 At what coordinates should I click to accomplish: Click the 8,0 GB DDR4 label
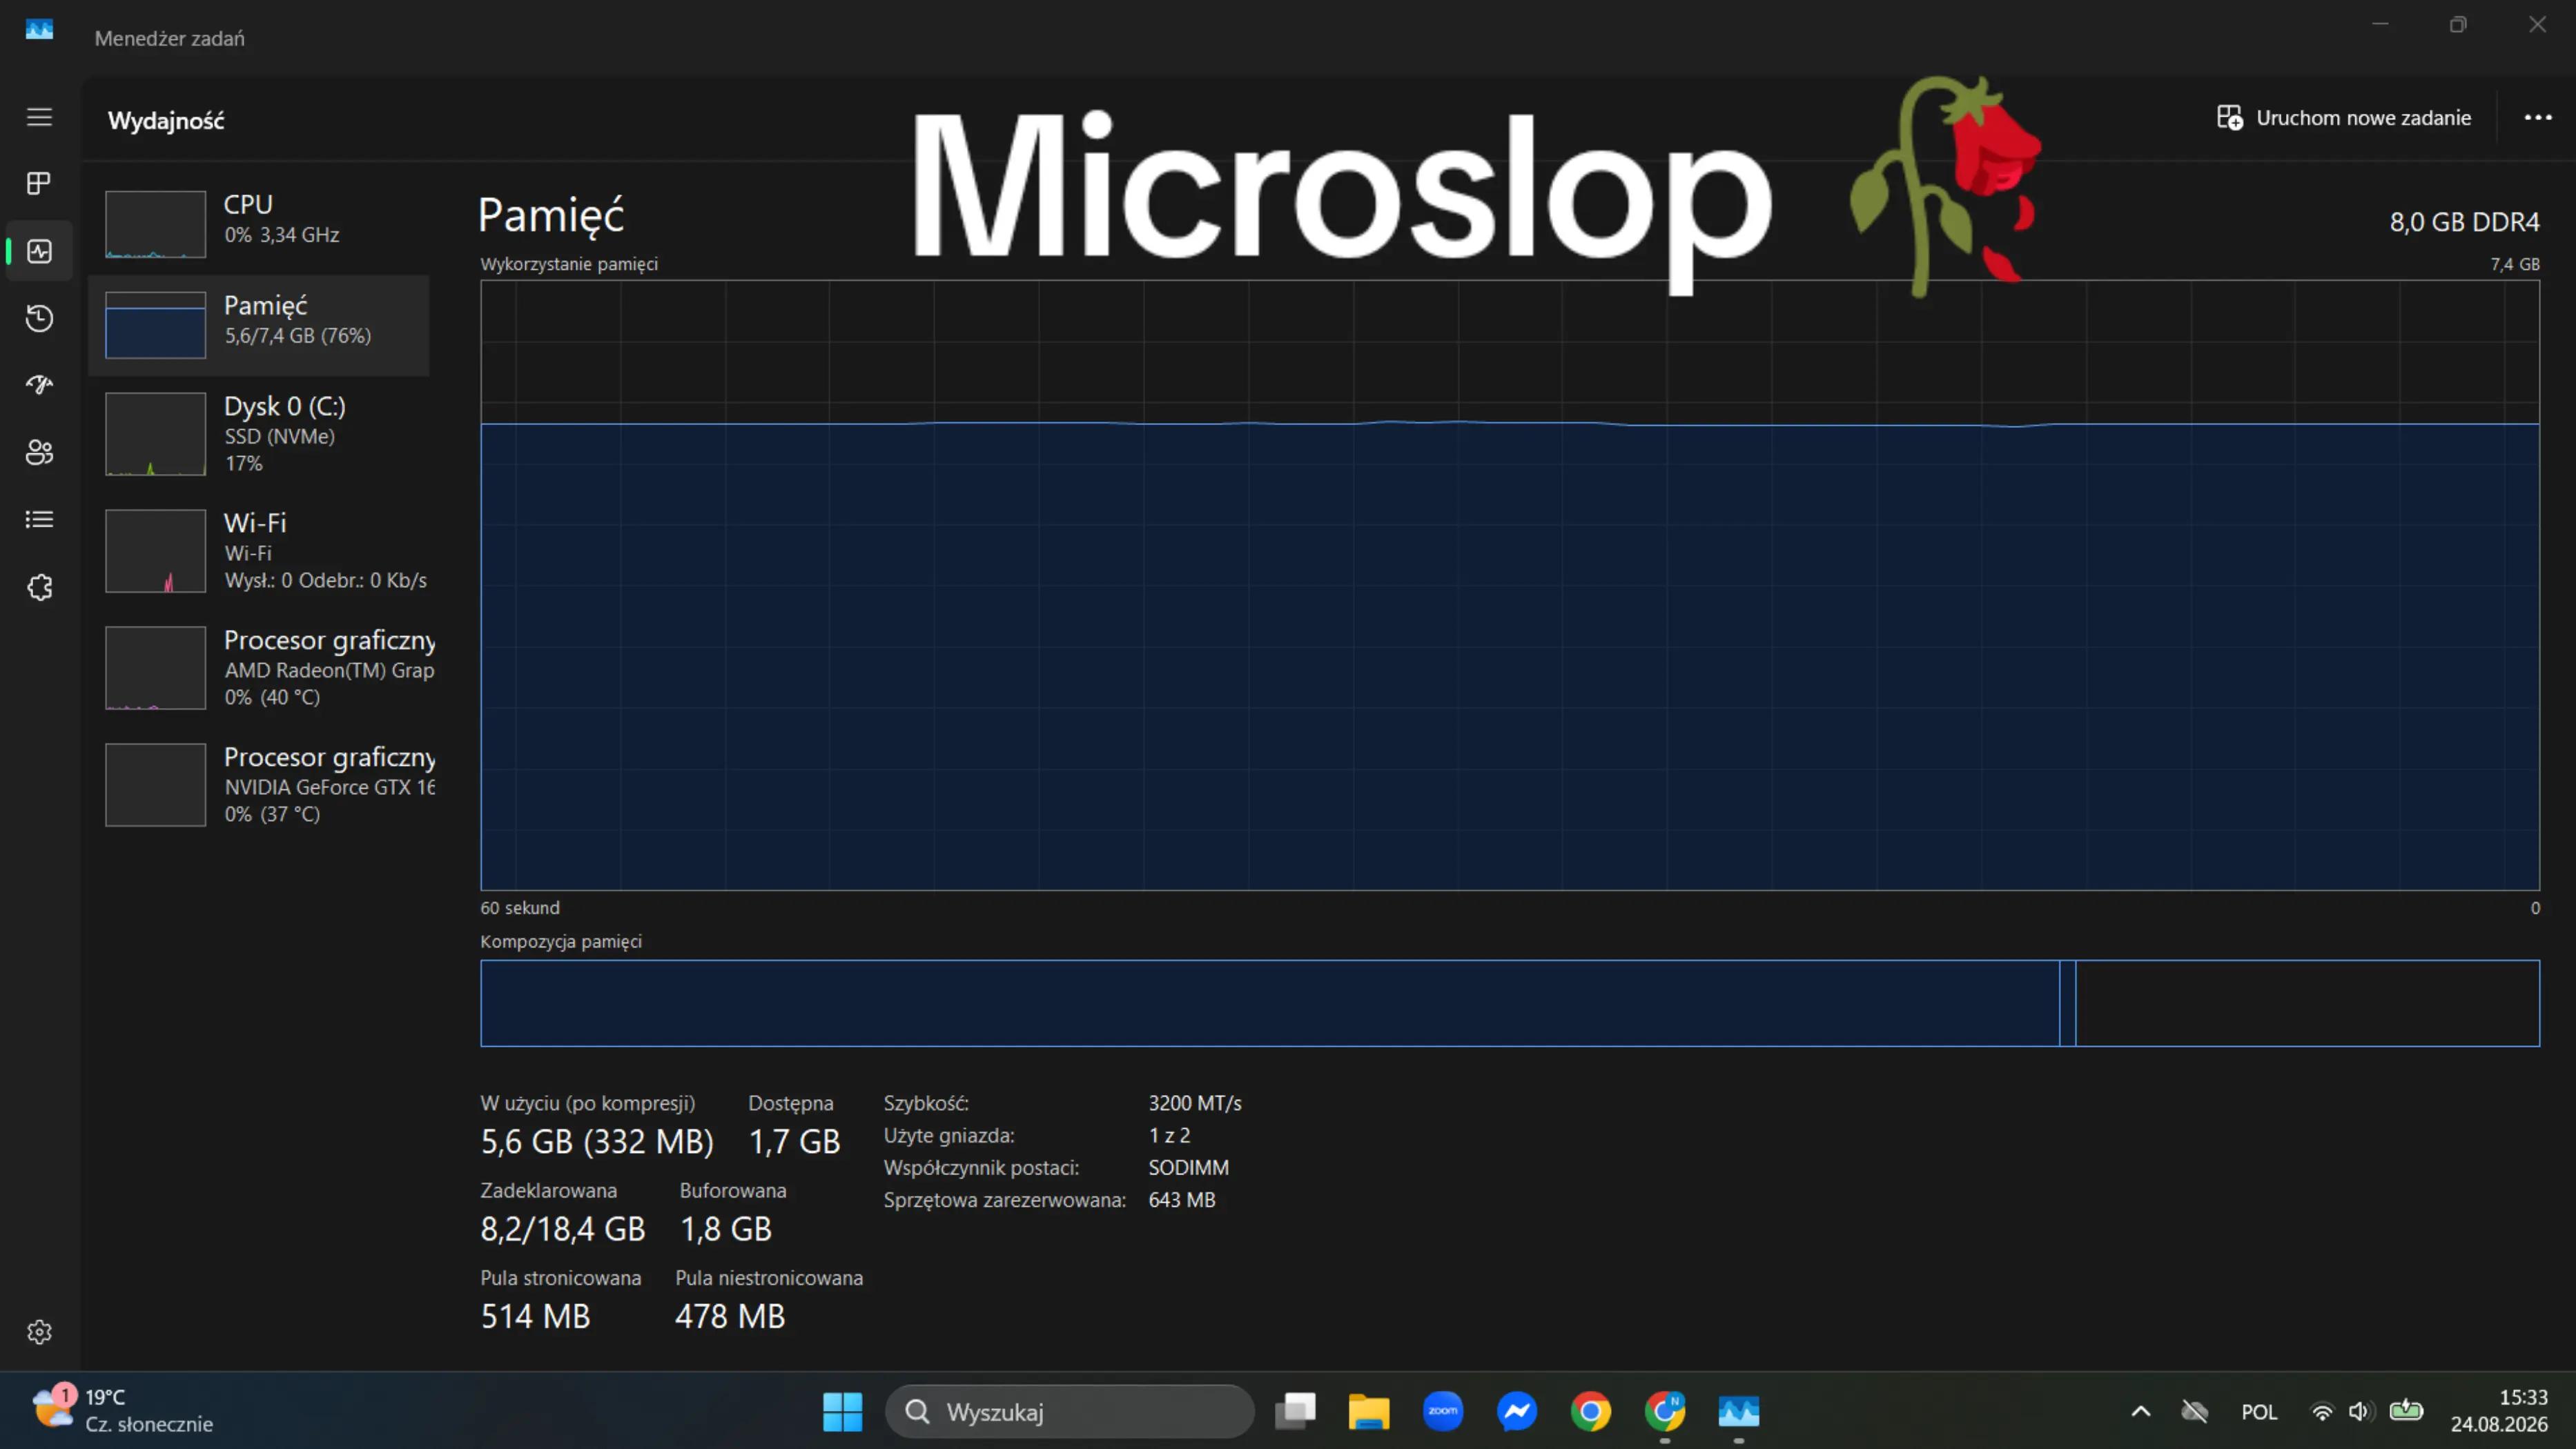2464,222
